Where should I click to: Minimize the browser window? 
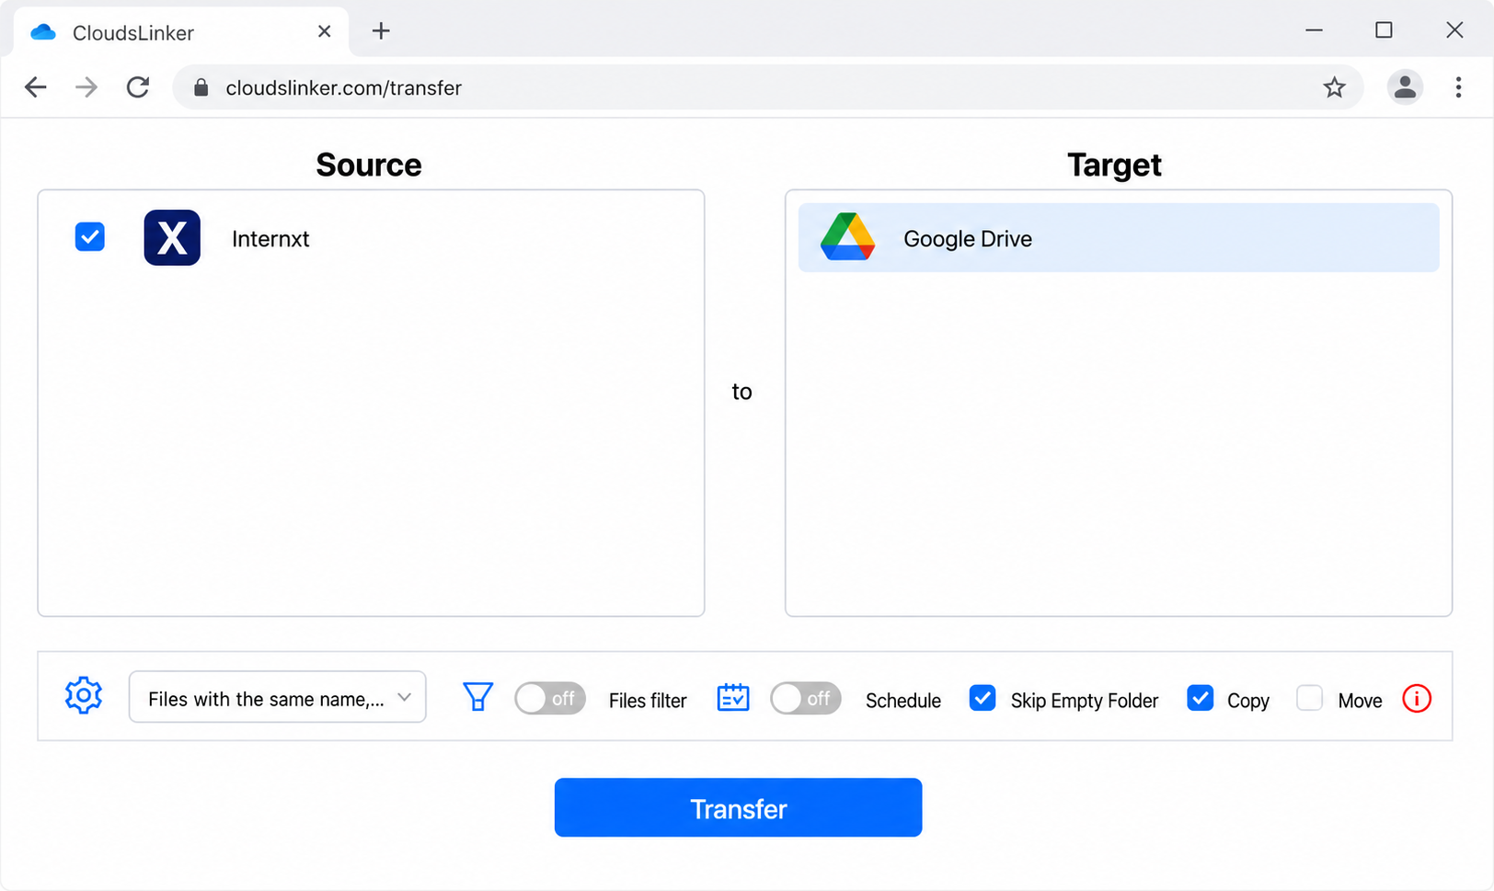pos(1314,30)
